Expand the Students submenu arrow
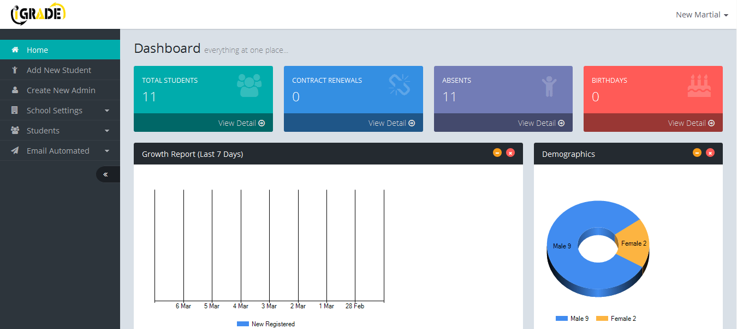Screen dimensions: 737x329 click(x=107, y=131)
